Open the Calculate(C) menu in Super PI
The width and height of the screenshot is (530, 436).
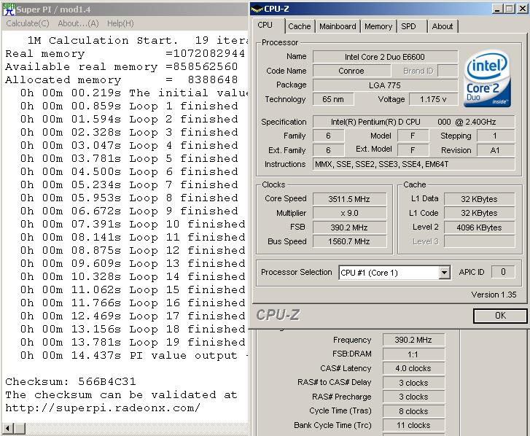point(28,23)
